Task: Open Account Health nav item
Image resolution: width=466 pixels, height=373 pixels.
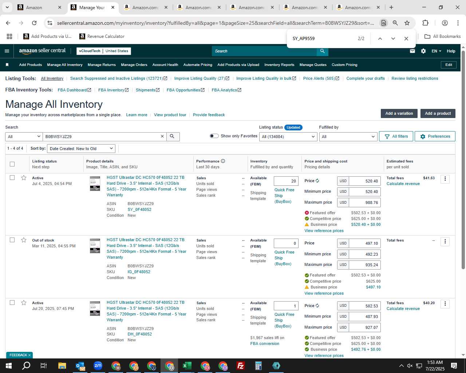Action: (165, 65)
